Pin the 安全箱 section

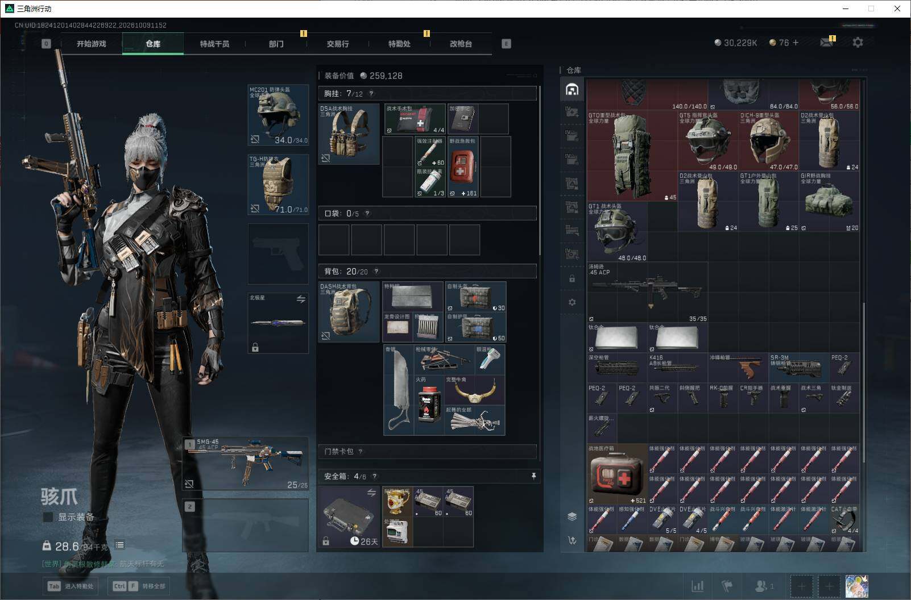(533, 476)
